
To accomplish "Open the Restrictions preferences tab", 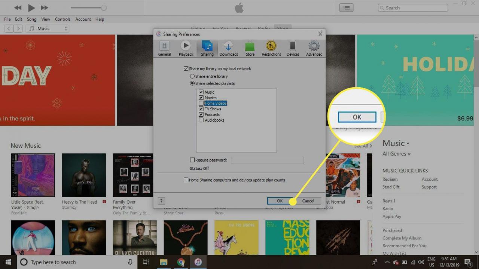I will pos(271,49).
